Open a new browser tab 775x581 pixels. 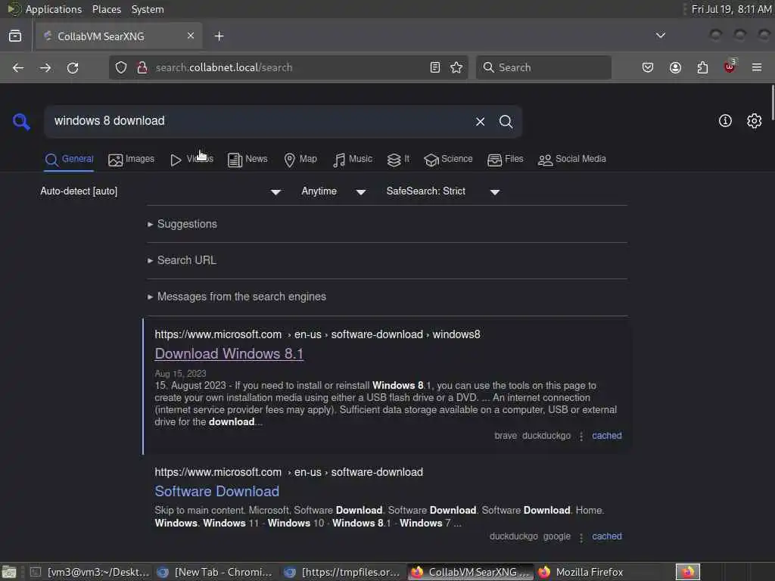pos(219,36)
